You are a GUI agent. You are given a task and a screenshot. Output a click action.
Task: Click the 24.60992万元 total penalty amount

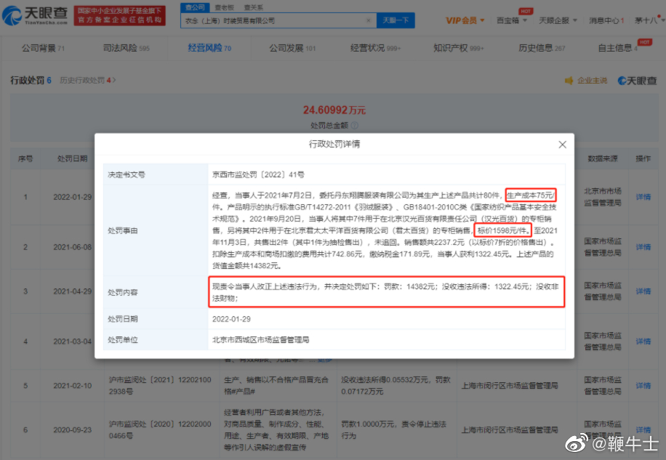[334, 110]
